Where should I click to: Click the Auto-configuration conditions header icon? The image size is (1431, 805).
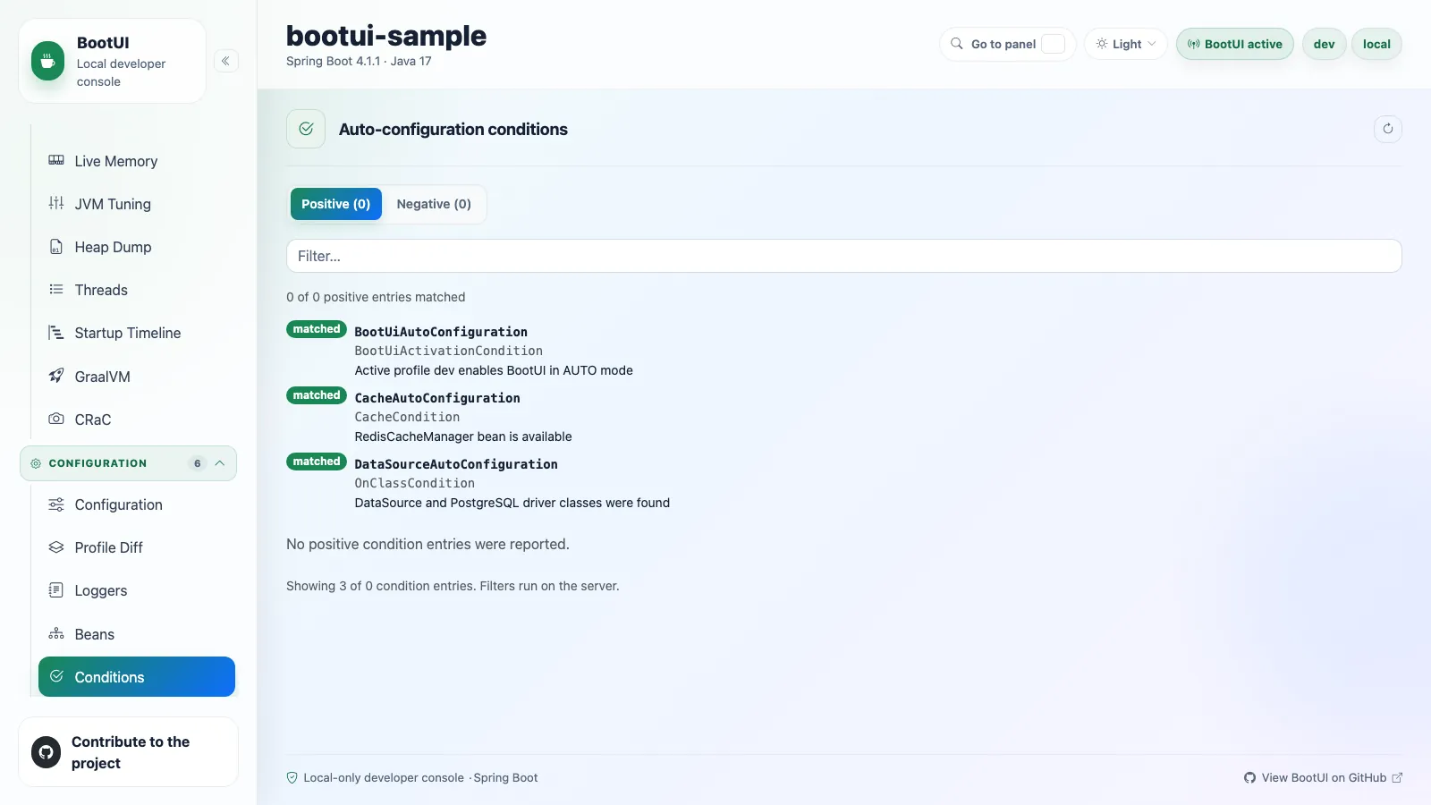coord(306,129)
